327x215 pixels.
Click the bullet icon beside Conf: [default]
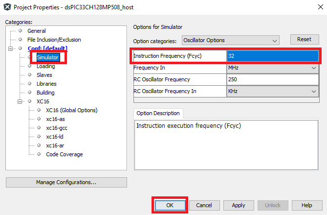(20, 48)
